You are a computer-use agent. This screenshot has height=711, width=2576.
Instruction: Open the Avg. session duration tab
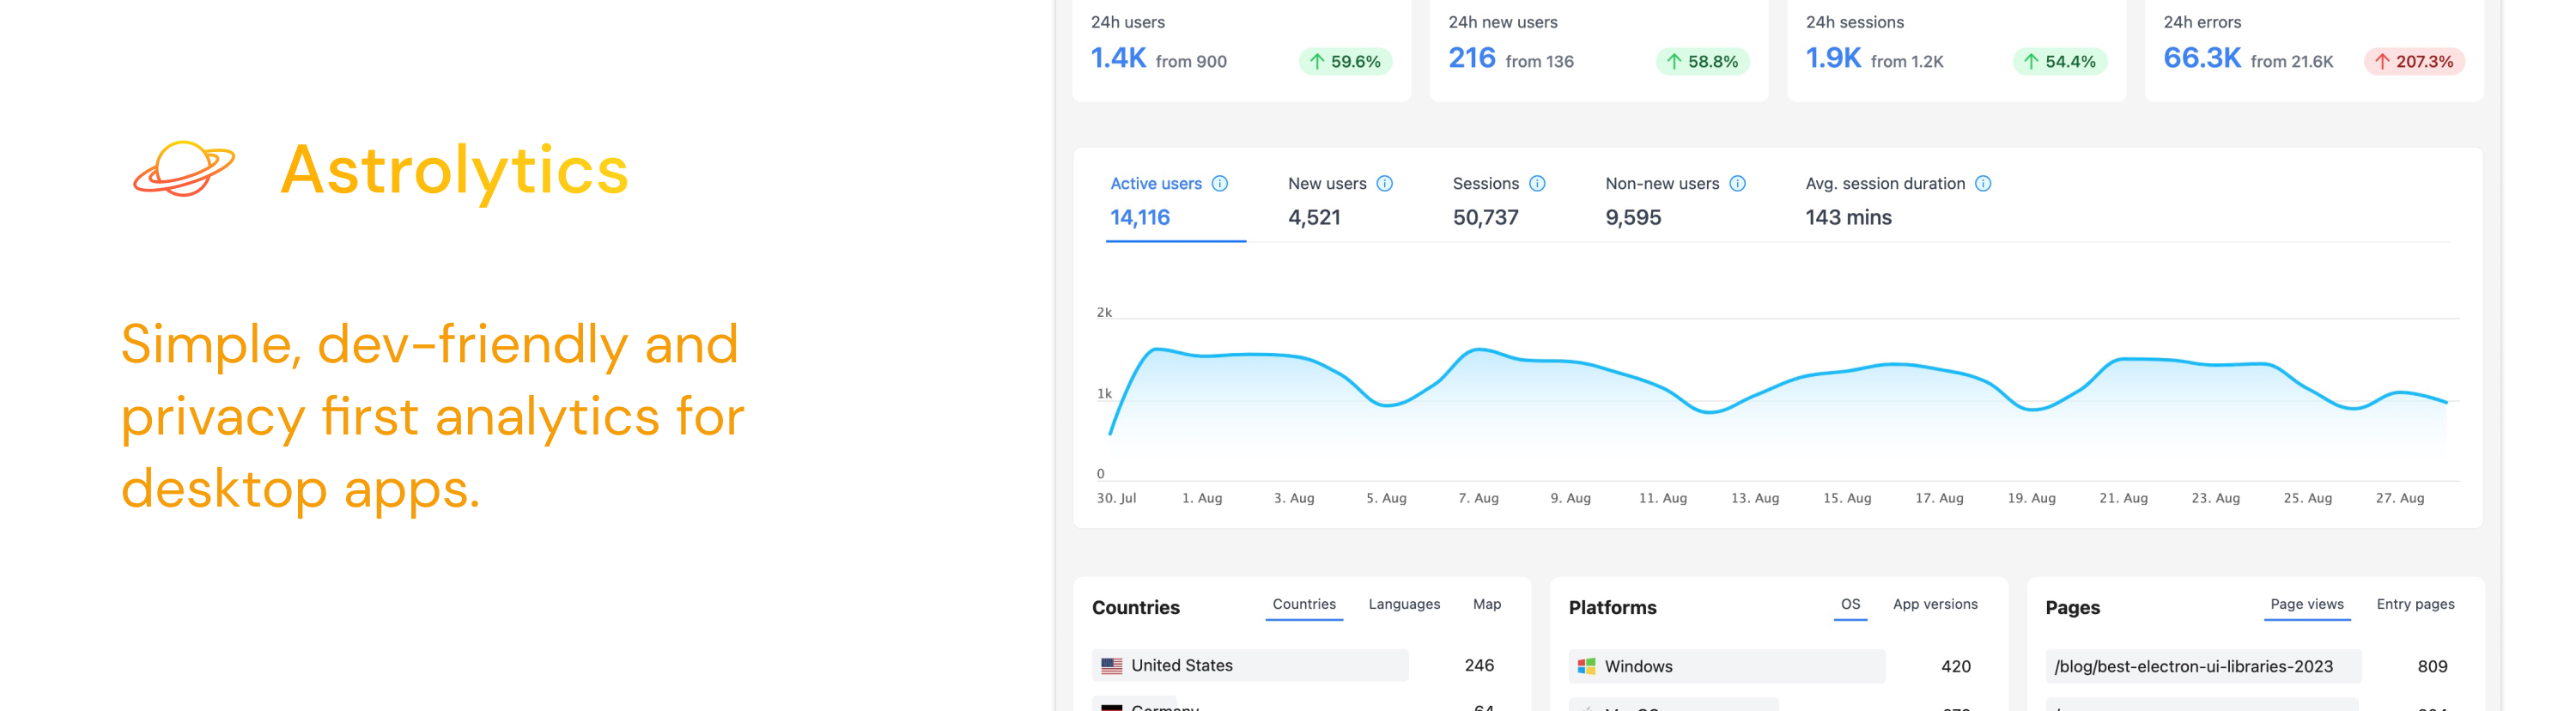coord(1898,201)
